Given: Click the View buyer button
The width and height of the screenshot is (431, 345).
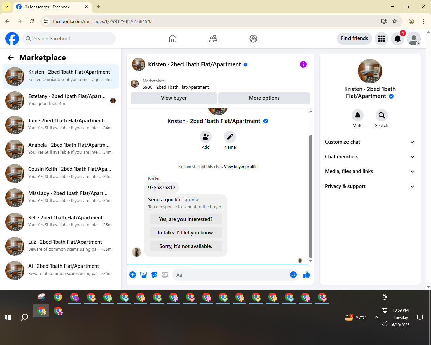Looking at the screenshot, I should 174,98.
